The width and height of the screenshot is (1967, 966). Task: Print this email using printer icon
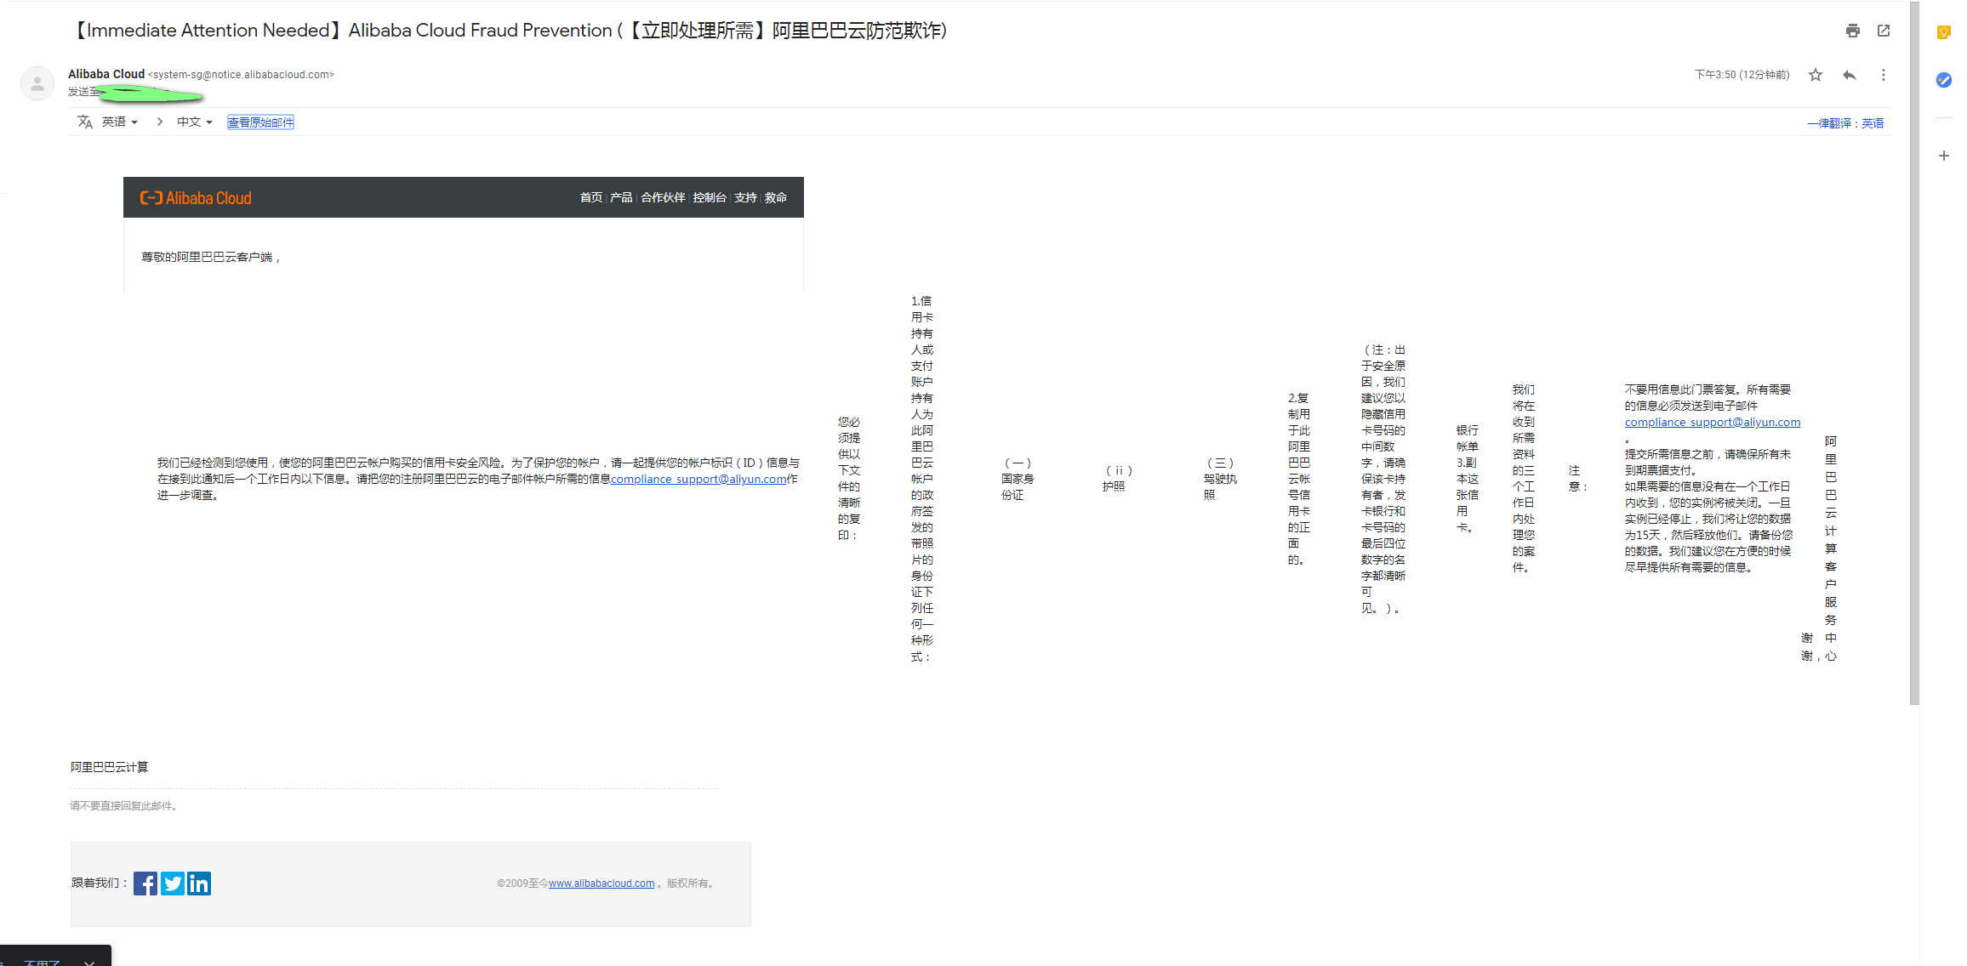pos(1852,31)
